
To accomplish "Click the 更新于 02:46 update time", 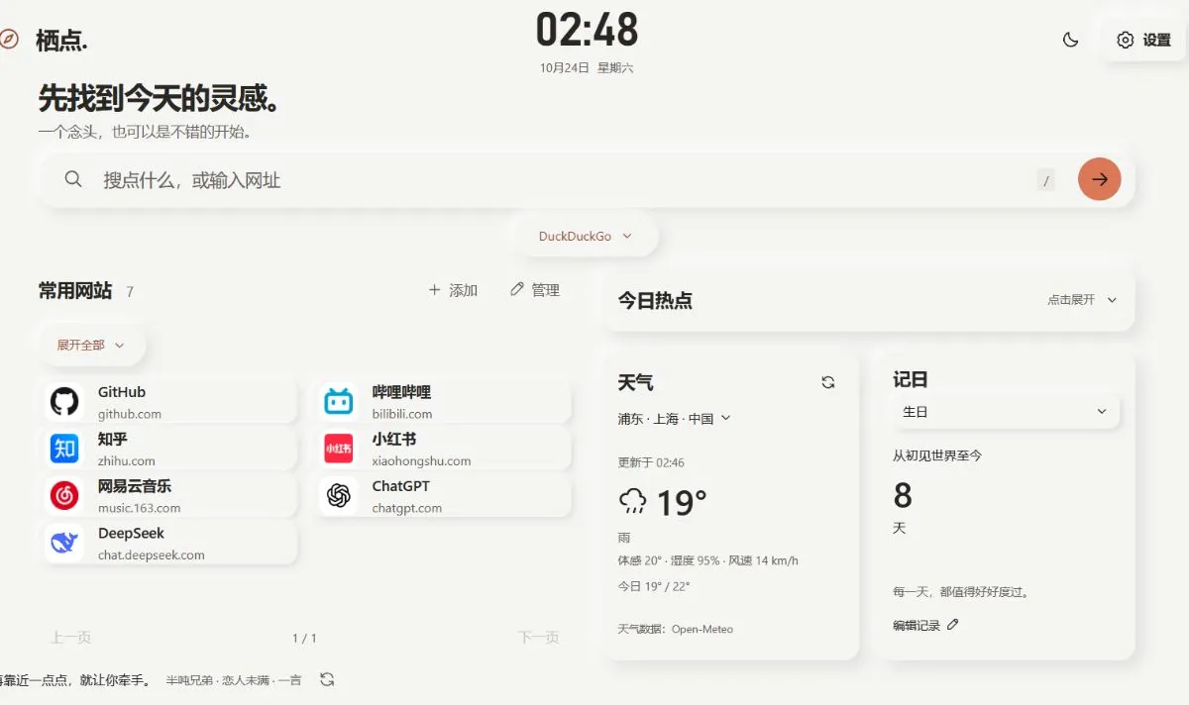I will pyautogui.click(x=651, y=462).
